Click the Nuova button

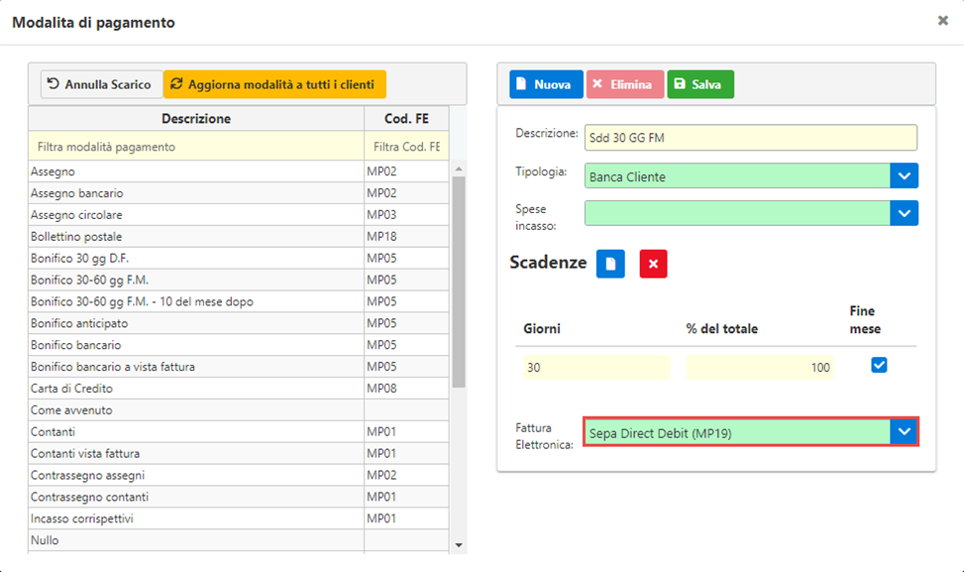point(546,84)
